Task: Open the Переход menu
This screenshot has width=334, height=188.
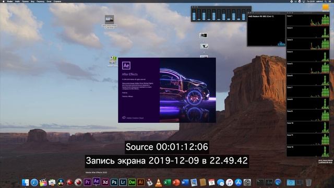Action: 40,1
